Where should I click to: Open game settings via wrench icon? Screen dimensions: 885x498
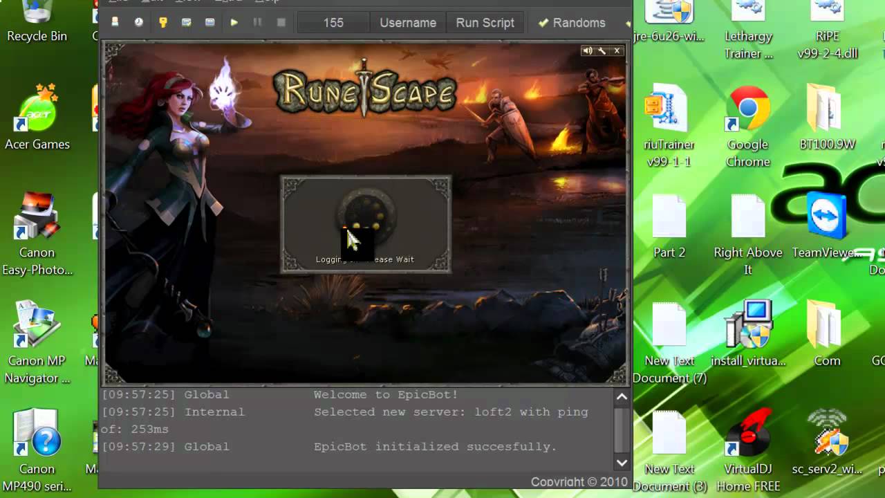point(602,50)
